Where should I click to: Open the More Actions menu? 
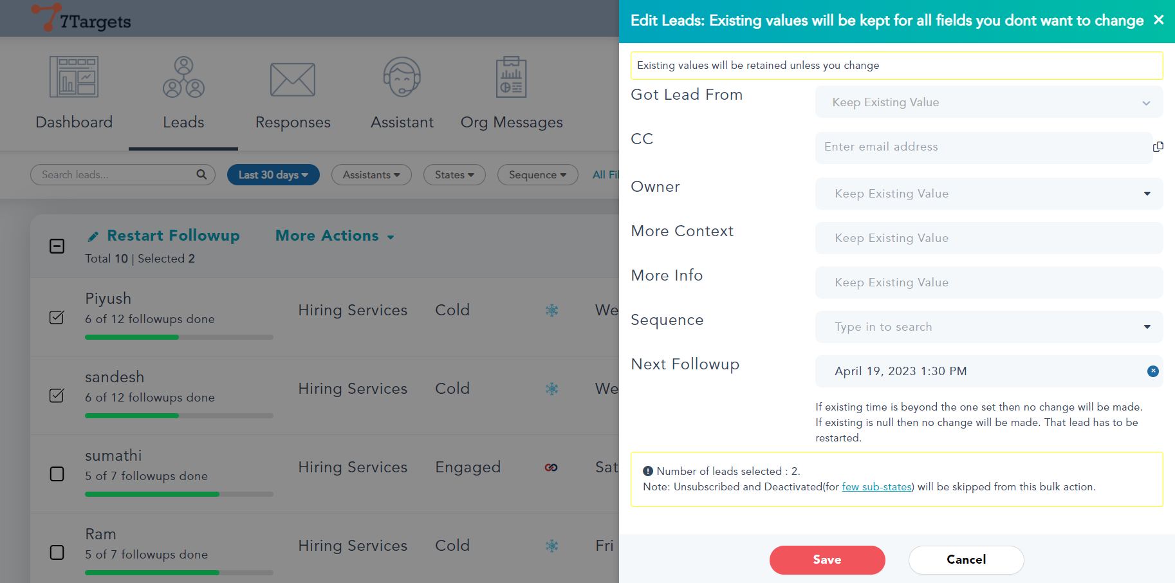pyautogui.click(x=335, y=236)
